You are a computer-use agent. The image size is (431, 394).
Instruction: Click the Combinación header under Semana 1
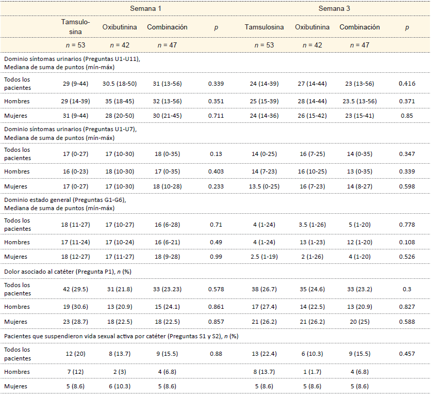(167, 27)
